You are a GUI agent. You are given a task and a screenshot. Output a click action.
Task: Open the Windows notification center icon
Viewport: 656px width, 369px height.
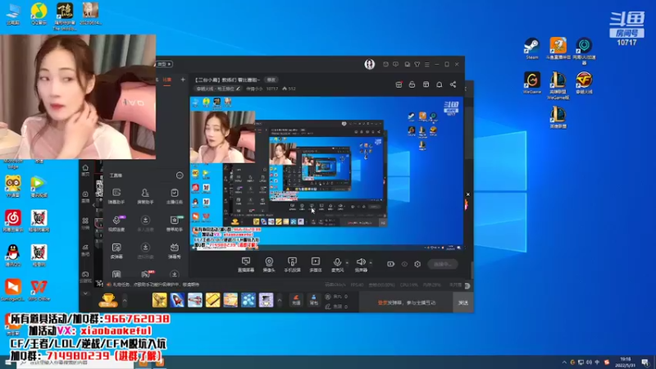(x=645, y=362)
